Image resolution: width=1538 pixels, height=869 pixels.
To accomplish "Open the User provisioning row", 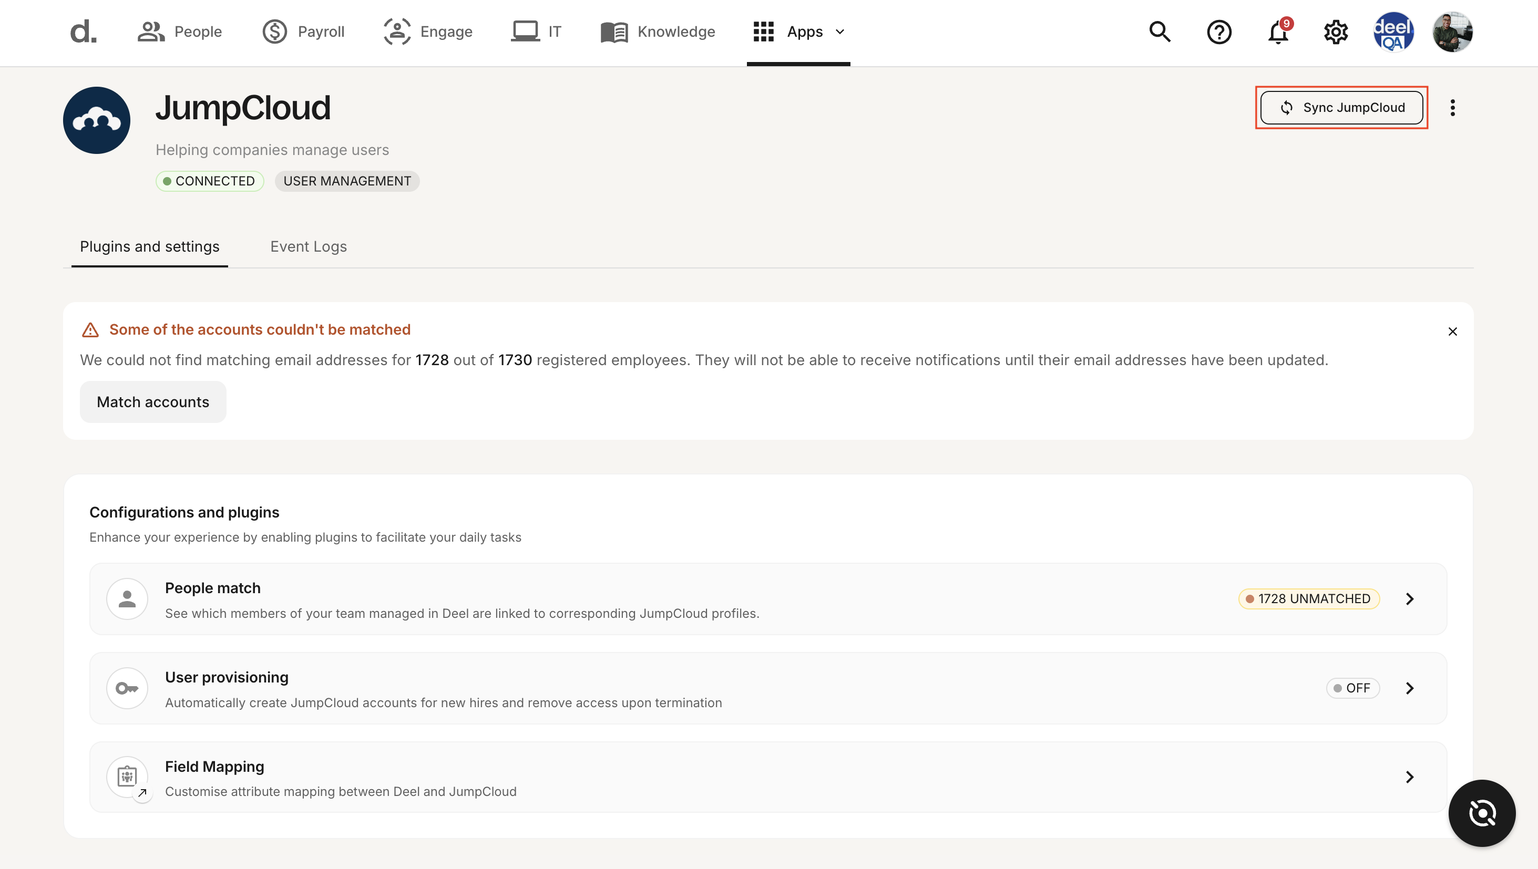I will pos(768,688).
